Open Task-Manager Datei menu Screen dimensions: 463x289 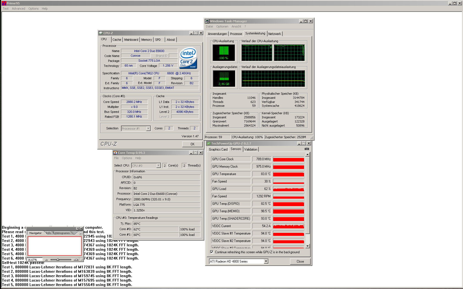tap(210, 26)
